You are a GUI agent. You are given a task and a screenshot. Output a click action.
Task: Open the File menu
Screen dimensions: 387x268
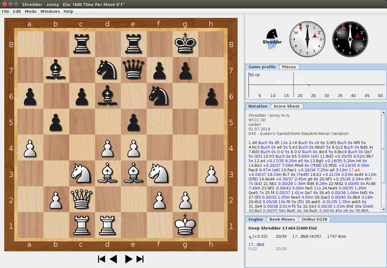coord(5,11)
